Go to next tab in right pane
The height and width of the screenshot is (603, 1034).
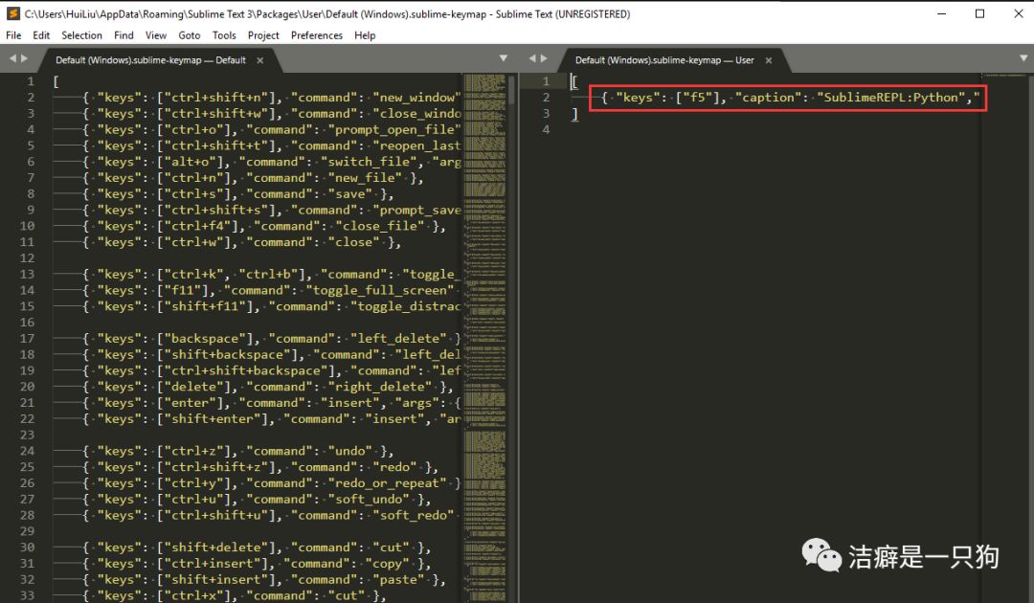(544, 58)
